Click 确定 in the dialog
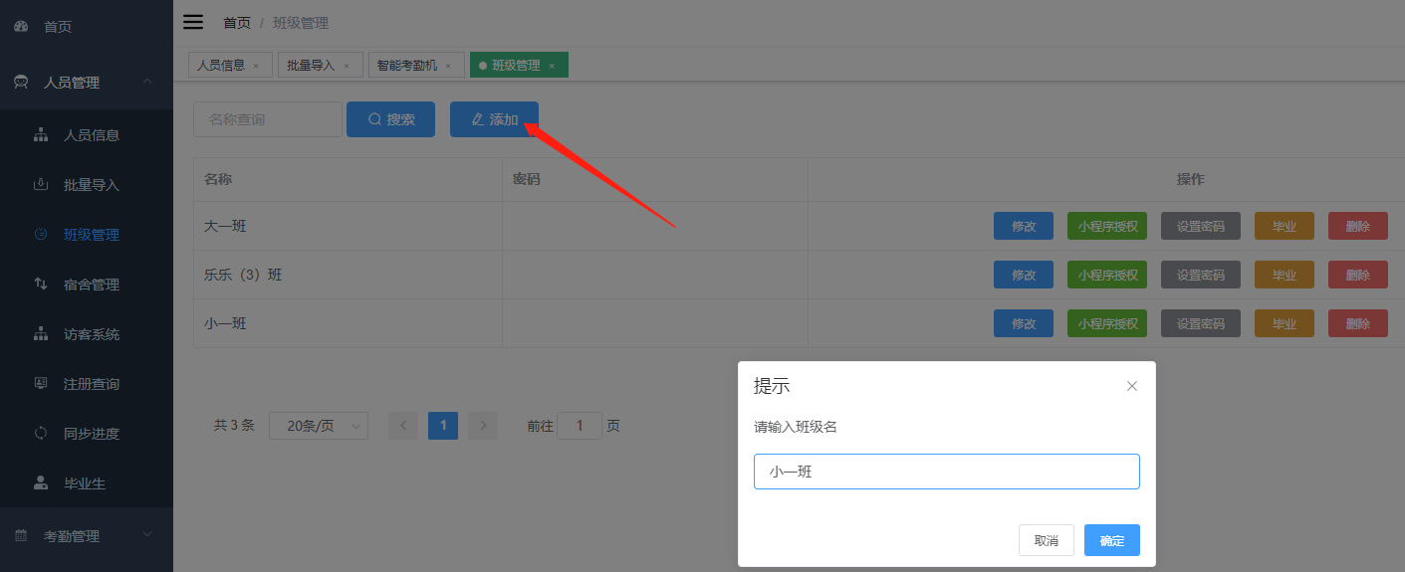This screenshot has width=1405, height=572. click(x=1112, y=540)
